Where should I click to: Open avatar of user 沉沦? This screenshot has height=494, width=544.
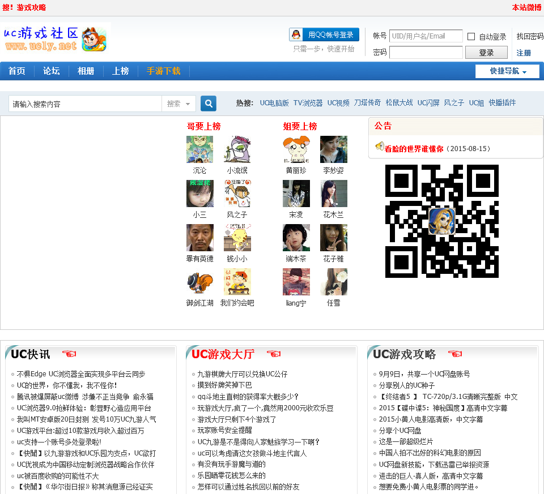pos(200,149)
